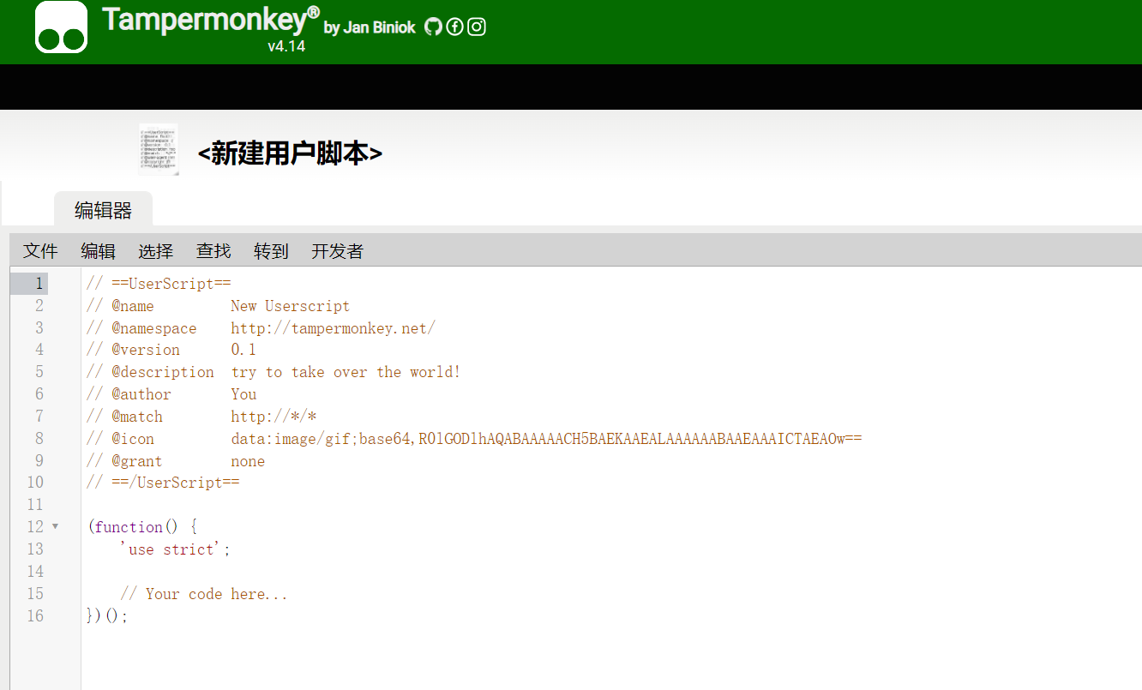Click the 'by Jan Biniok' author text

pos(370,27)
